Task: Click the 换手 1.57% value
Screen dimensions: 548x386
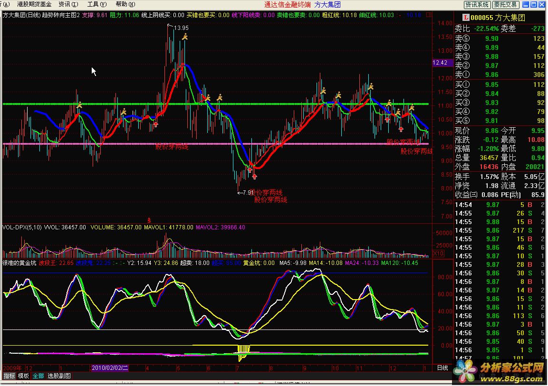Action: (489, 177)
